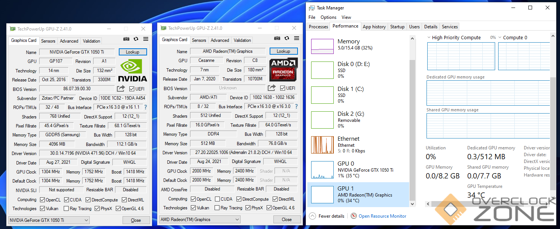The image size is (560, 229).
Task: Toggle the UEFI checkbox in the NVIDIA GPU-Z window
Action: (x=132, y=89)
